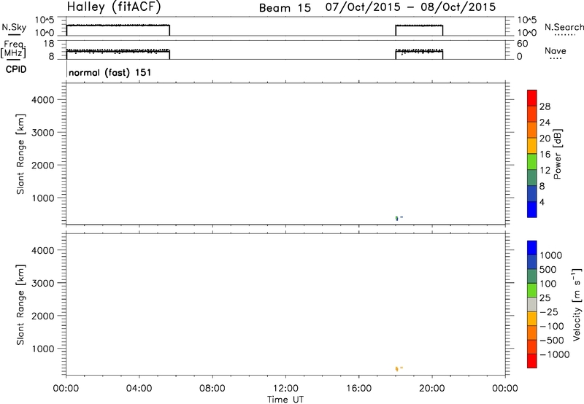Click the early-morning N.Sky noise trace block

pos(118,30)
